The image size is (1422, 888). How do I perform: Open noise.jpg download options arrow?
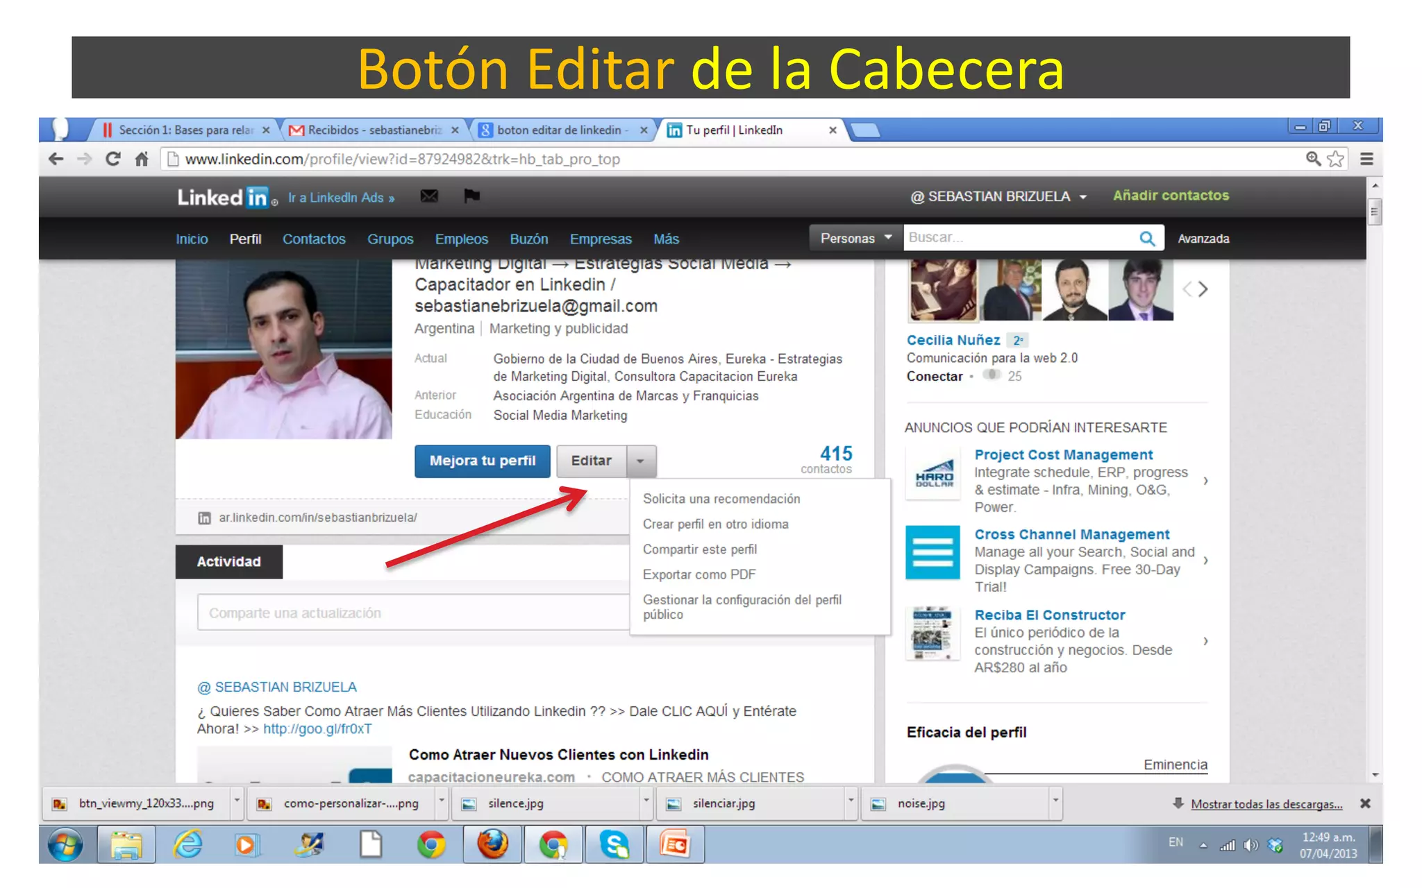[1055, 801]
